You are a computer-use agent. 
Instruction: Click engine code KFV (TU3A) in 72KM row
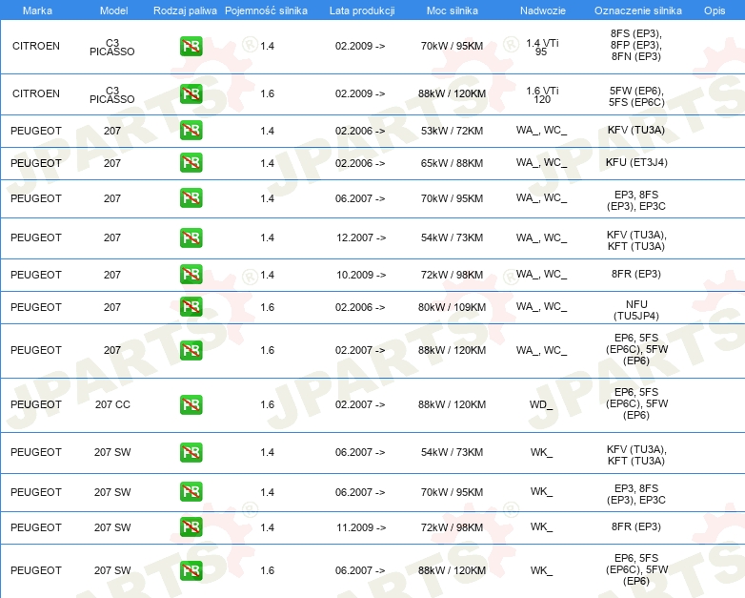tap(636, 130)
